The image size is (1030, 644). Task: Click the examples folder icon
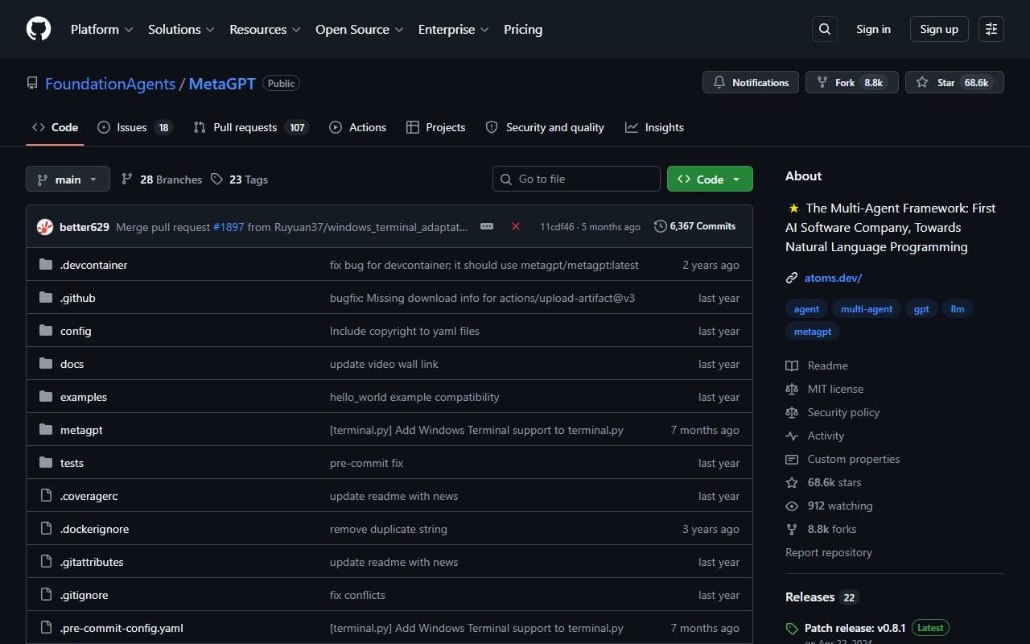tap(46, 397)
